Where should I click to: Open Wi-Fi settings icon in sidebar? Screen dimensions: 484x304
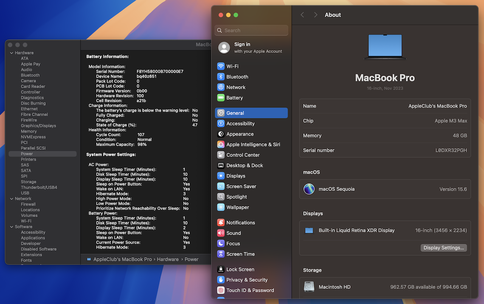click(x=221, y=66)
